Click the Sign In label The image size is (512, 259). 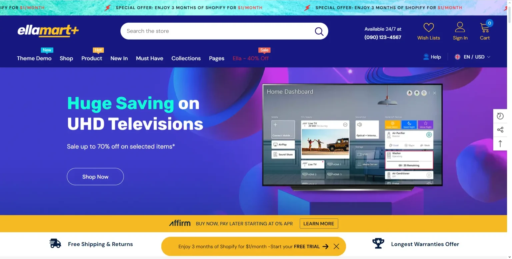coord(460,38)
